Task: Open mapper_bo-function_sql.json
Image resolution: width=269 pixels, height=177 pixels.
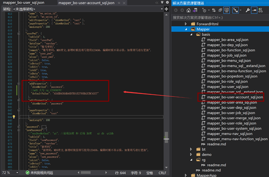Action: (x=231, y=50)
